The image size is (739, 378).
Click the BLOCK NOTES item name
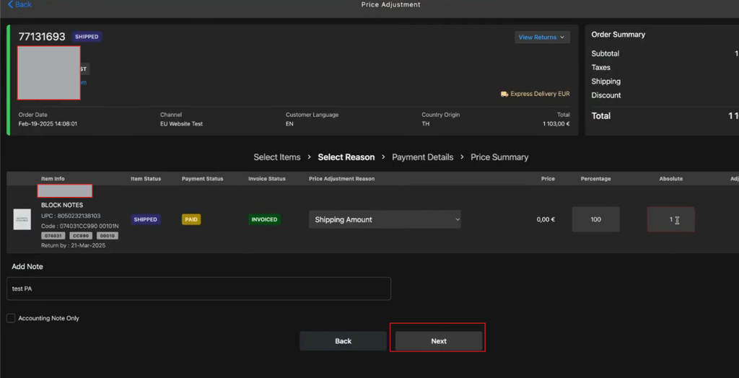pyautogui.click(x=62, y=205)
